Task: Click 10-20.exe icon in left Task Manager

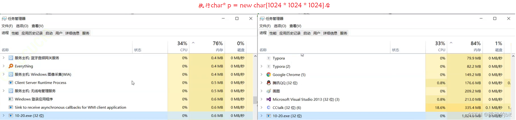Action: tap(11, 116)
